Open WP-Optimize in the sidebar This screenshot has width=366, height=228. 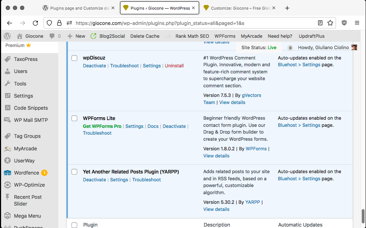click(x=29, y=185)
